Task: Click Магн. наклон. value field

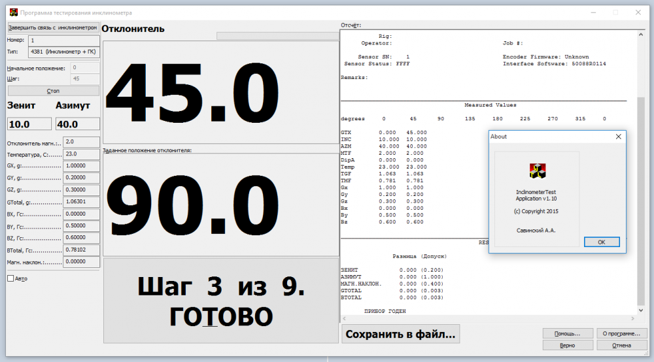Action: pyautogui.click(x=81, y=262)
